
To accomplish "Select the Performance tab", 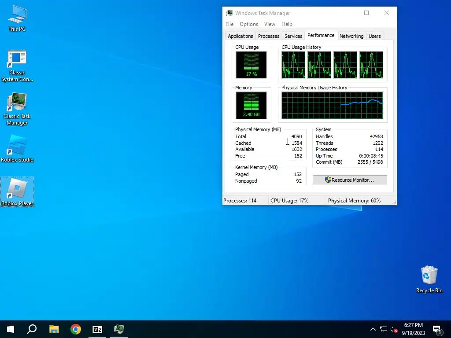I will (321, 35).
